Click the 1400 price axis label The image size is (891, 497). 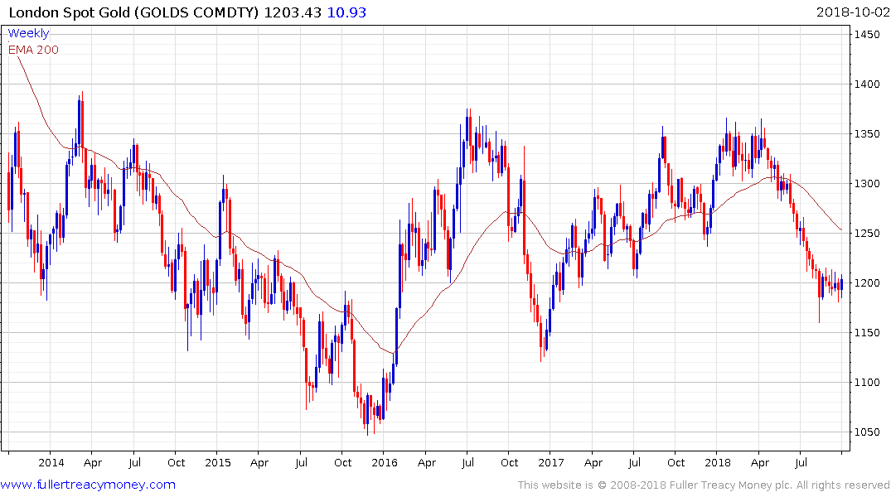tap(867, 84)
